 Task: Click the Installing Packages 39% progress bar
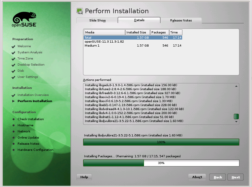point(161,163)
